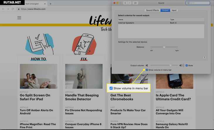Viewport: 214px width, 130px height.
Task: Open Fix Chrome Not Responding Issues
Action: coord(84,112)
